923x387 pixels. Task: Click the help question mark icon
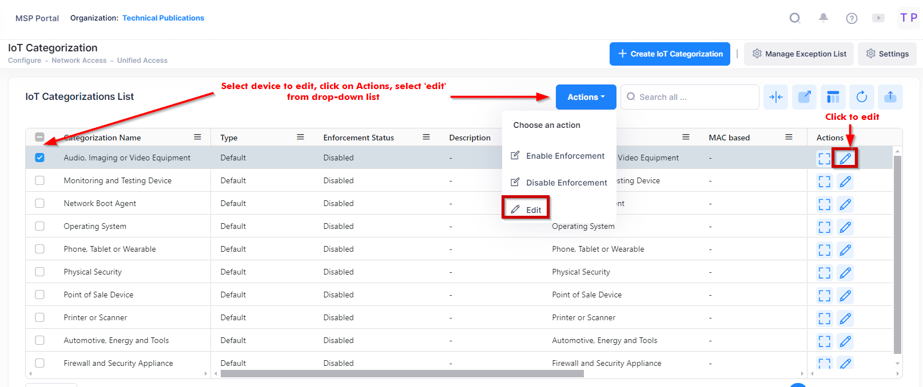852,18
